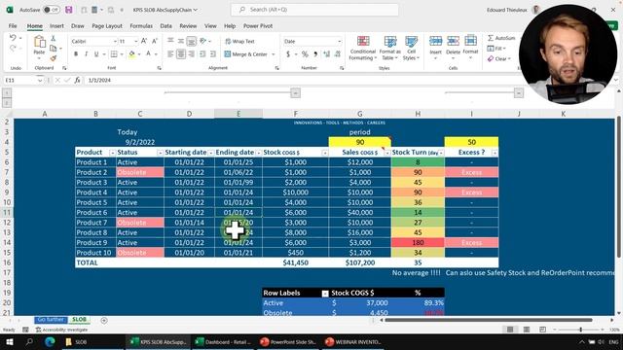Click the Insert Function fx icon
The image size is (623, 350).
coord(77,80)
